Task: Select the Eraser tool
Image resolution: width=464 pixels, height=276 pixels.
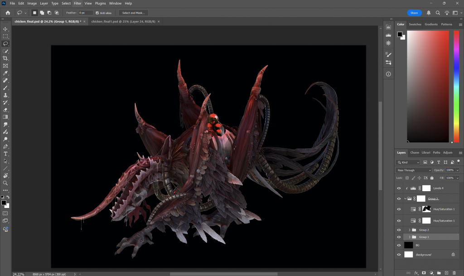Action: pos(5,110)
